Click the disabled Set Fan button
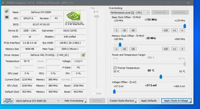 (97, 101)
